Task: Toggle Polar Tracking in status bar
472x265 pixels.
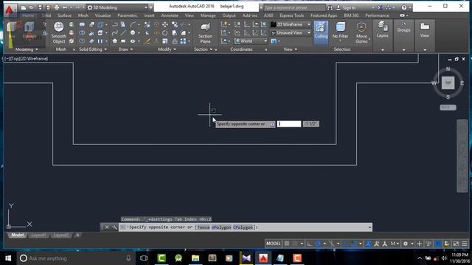Action: click(x=318, y=244)
